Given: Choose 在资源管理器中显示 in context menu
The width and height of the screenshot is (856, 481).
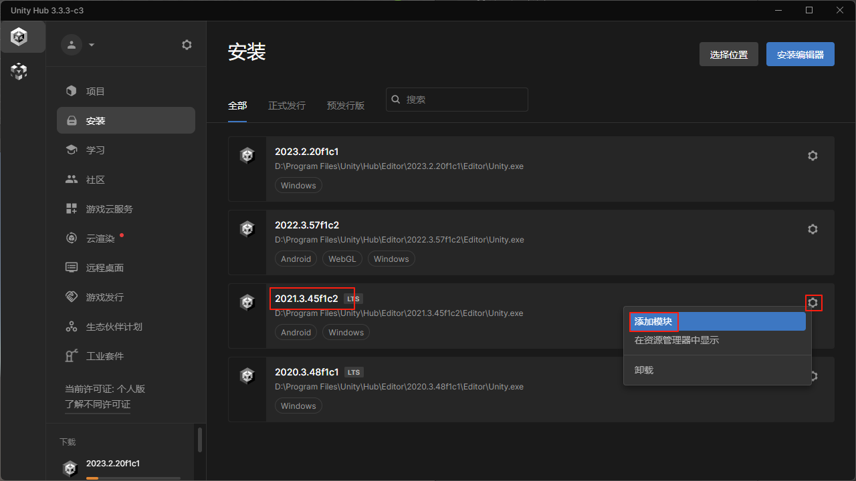Looking at the screenshot, I should pyautogui.click(x=717, y=341).
